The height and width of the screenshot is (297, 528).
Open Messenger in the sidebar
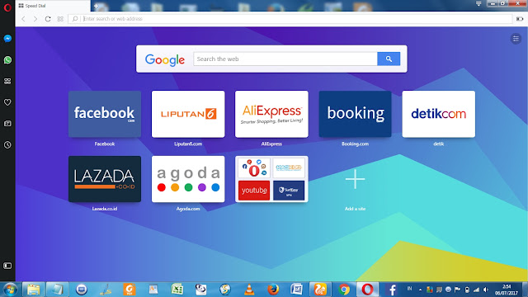pos(7,39)
